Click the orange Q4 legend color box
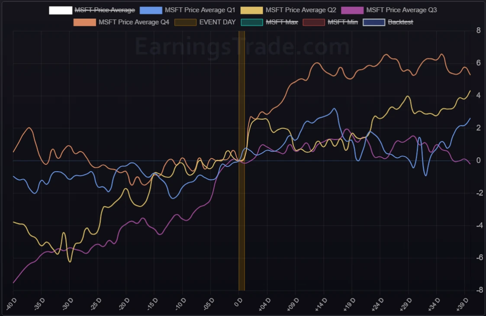This screenshot has height=316, width=486. click(85, 22)
